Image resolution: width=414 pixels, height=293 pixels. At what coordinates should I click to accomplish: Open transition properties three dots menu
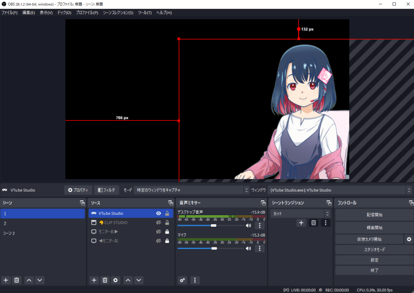point(326,223)
